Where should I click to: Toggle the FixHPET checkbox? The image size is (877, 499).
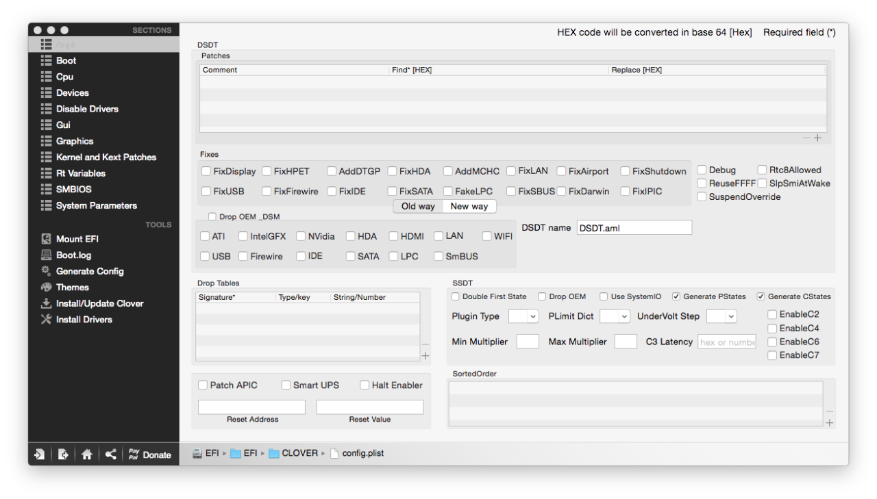[267, 171]
